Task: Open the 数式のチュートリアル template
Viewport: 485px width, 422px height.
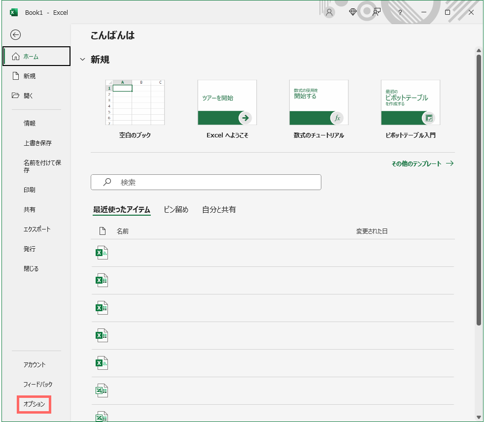Action: (318, 102)
